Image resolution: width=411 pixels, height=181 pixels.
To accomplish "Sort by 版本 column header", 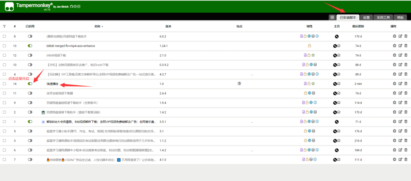I will pyautogui.click(x=168, y=26).
